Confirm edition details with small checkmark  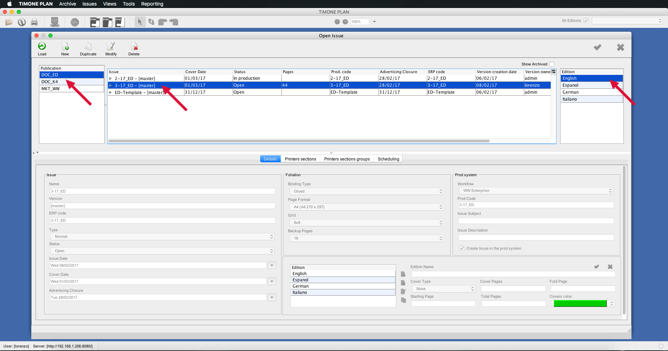[x=597, y=267]
